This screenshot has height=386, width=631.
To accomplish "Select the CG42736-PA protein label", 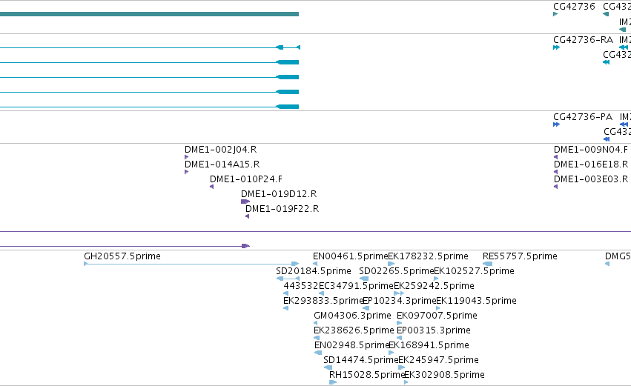I will coord(583,117).
